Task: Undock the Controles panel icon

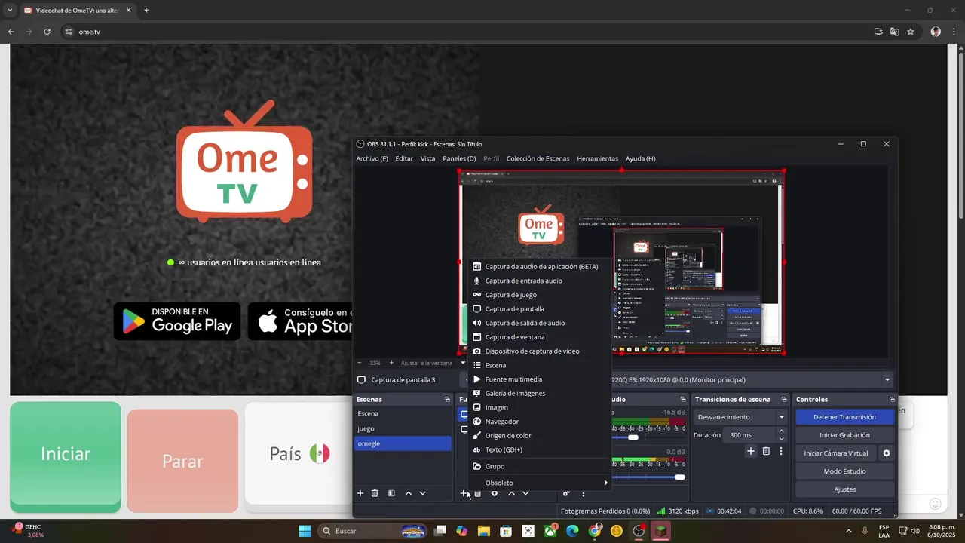Action: [892, 399]
